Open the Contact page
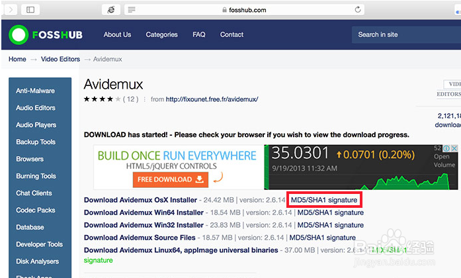The image size is (461, 278). point(231,34)
